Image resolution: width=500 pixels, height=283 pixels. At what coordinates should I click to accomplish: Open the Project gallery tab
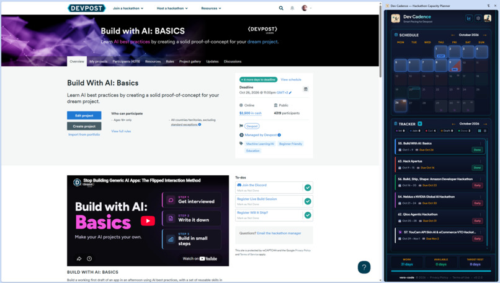pyautogui.click(x=190, y=61)
